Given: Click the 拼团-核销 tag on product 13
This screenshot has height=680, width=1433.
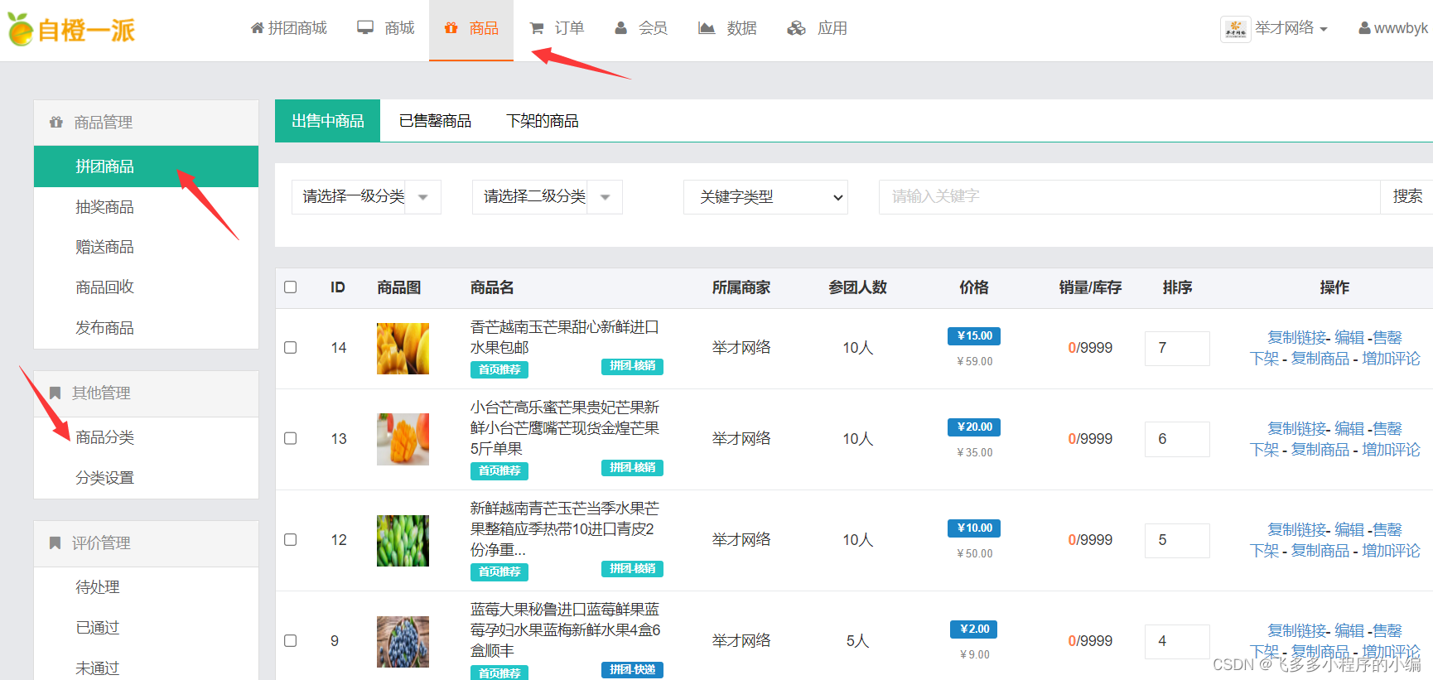Looking at the screenshot, I should (x=632, y=467).
